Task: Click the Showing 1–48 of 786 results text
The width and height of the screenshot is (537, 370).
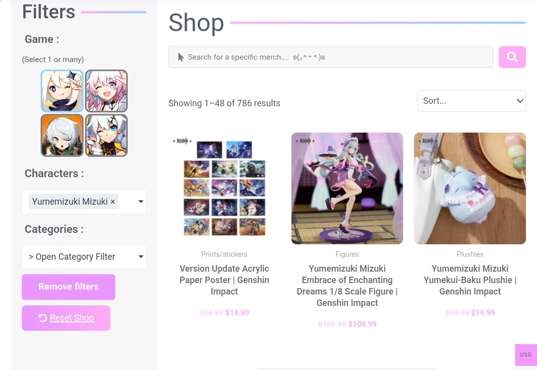Action: [224, 103]
